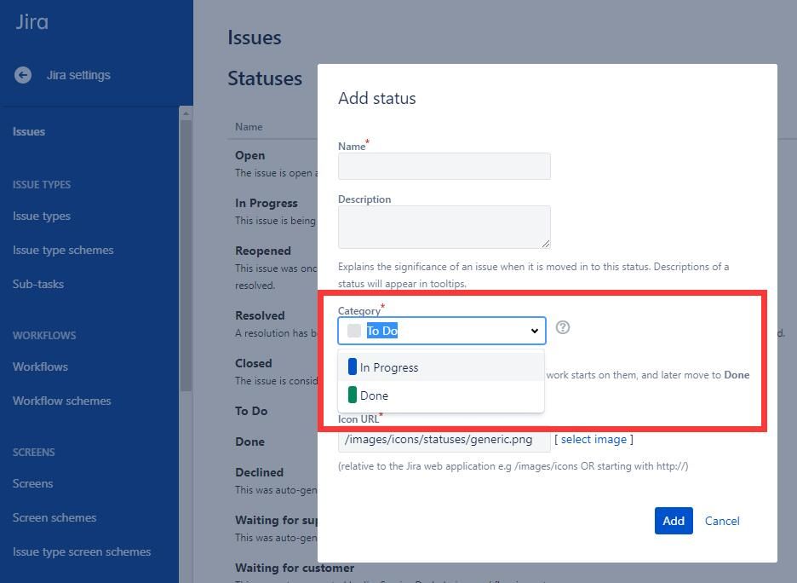Screen dimensions: 797x583
Task: Click the Resolved status name
Action: [x=260, y=315]
